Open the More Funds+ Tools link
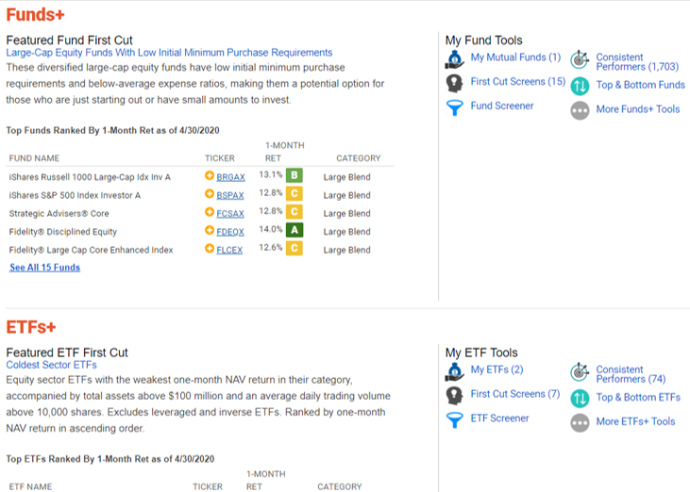 click(638, 109)
